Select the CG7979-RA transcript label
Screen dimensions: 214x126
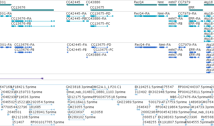pyautogui.click(x=187, y=13)
